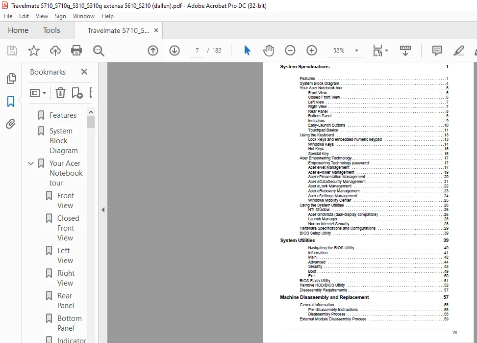This screenshot has height=343, width=477.
Task: Select the Right View bookmark
Action: click(66, 278)
